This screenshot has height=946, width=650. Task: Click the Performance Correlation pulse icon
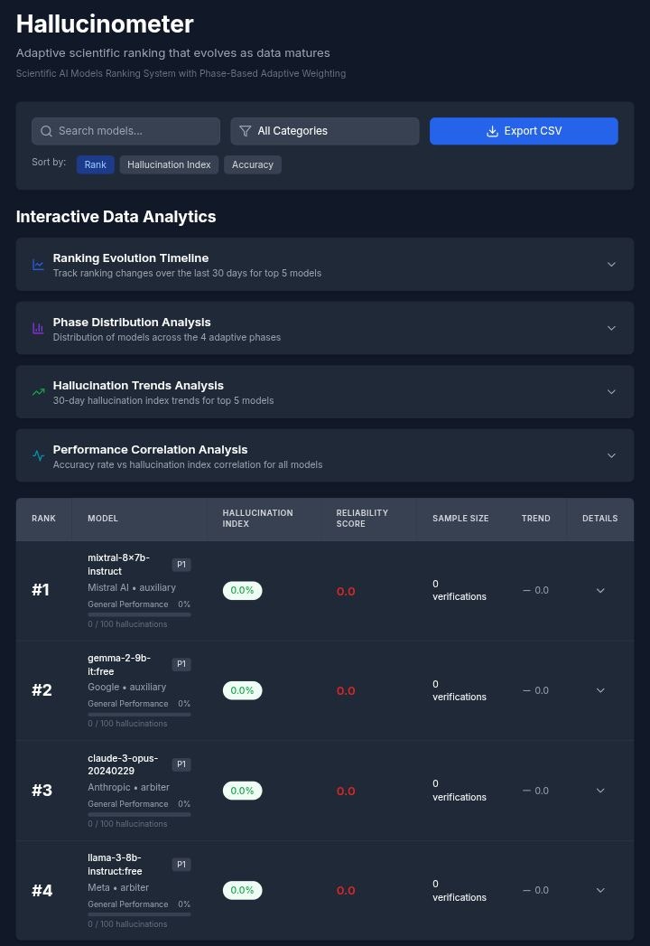(38, 456)
